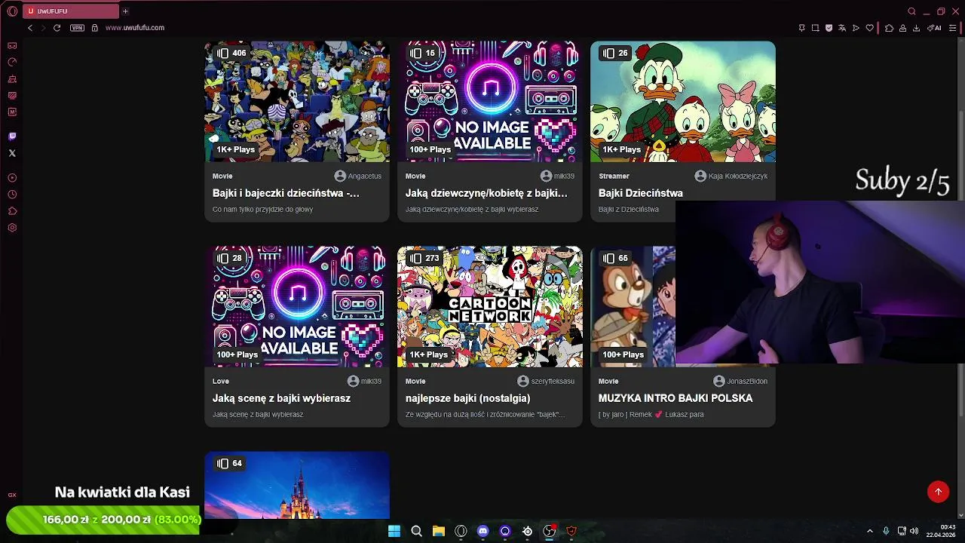The width and height of the screenshot is (965, 543).
Task: Add page to bookmarks heart
Action: pos(869,28)
